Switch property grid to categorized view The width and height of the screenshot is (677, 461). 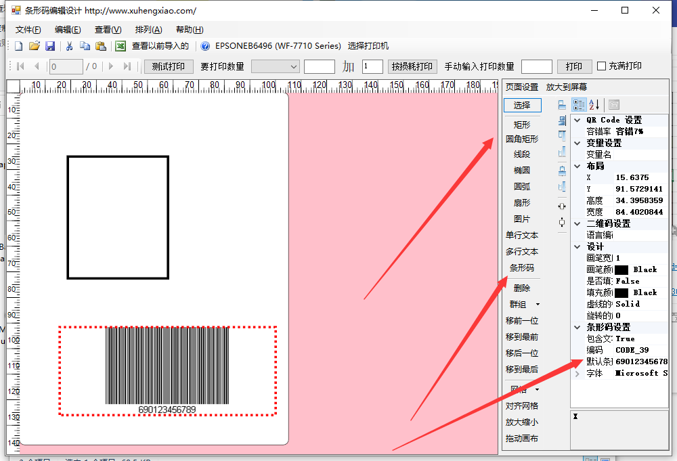click(579, 104)
